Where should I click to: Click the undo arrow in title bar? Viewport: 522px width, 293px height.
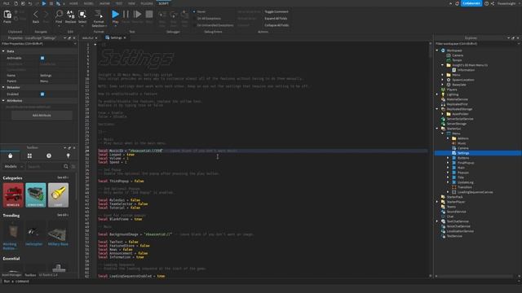click(30, 3)
